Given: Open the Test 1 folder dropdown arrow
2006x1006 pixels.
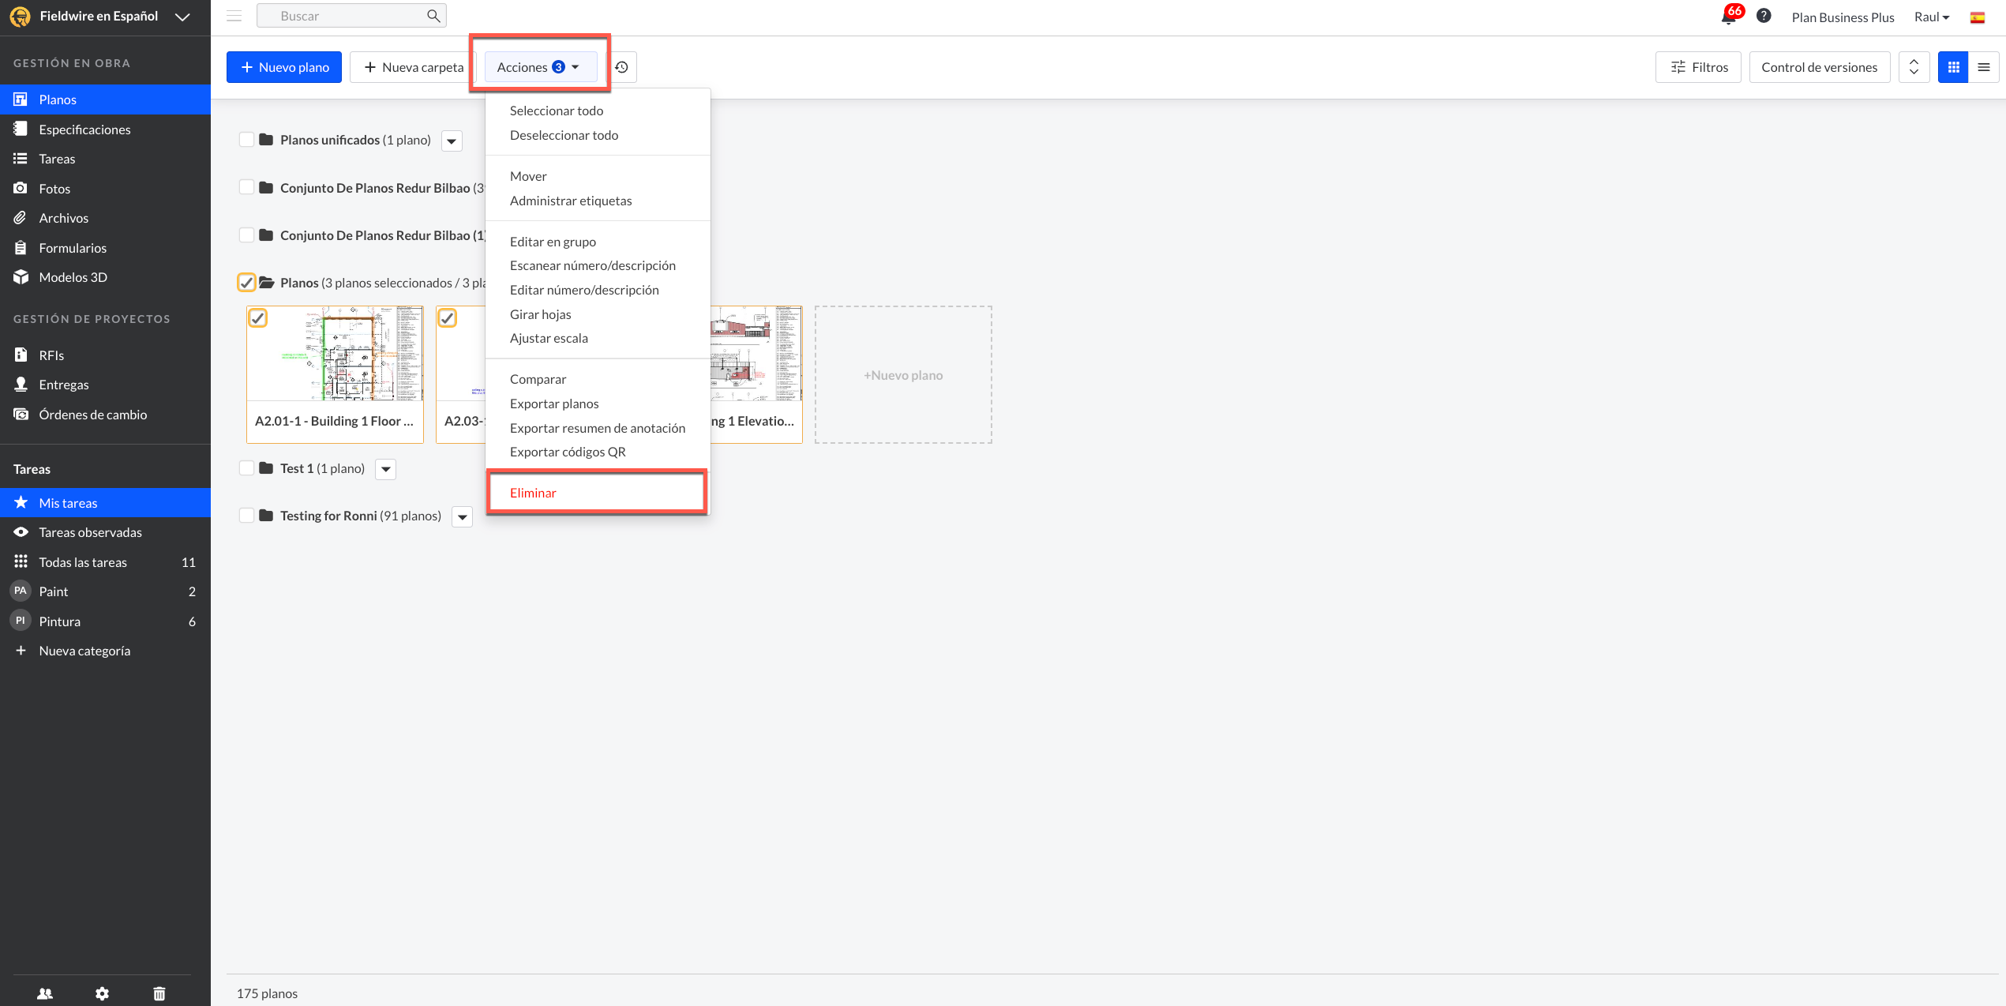Looking at the screenshot, I should pos(385,469).
